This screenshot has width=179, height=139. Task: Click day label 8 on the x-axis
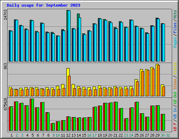click(48, 135)
